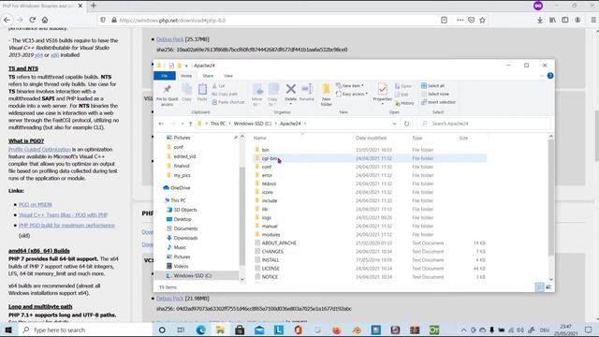Open Microsoft Edge from the taskbar

201,330
